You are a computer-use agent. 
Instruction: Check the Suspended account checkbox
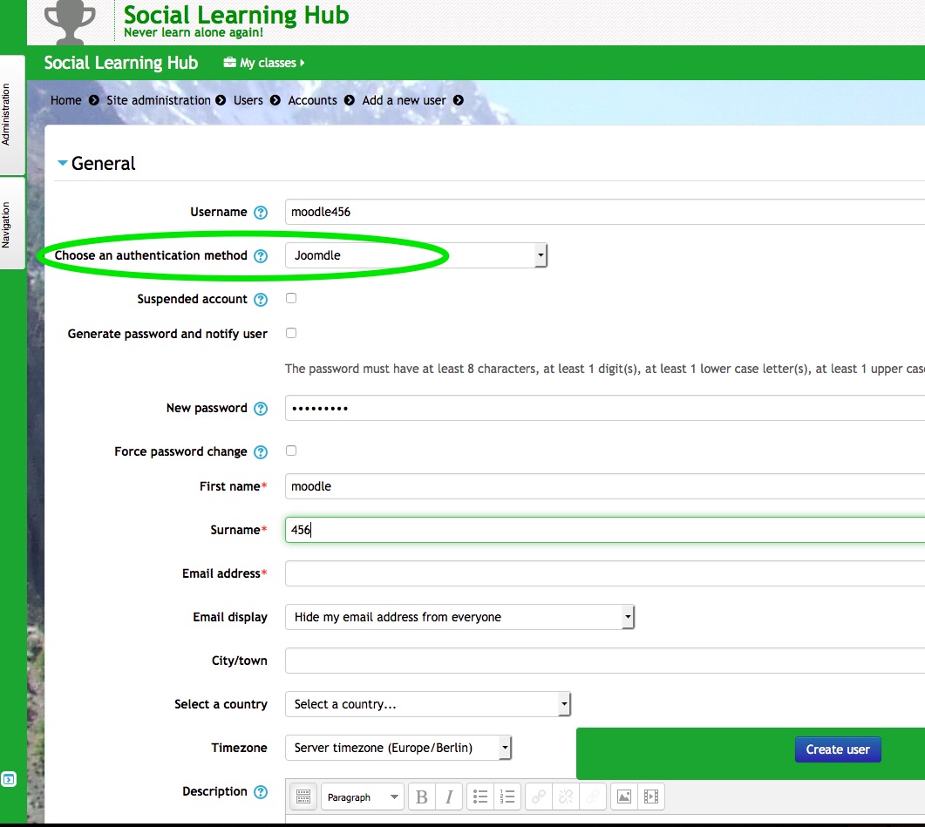(x=291, y=298)
